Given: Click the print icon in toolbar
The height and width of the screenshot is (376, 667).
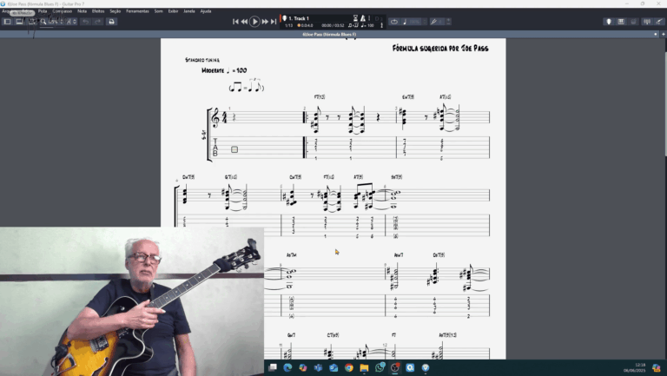Looking at the screenshot, I should [111, 21].
